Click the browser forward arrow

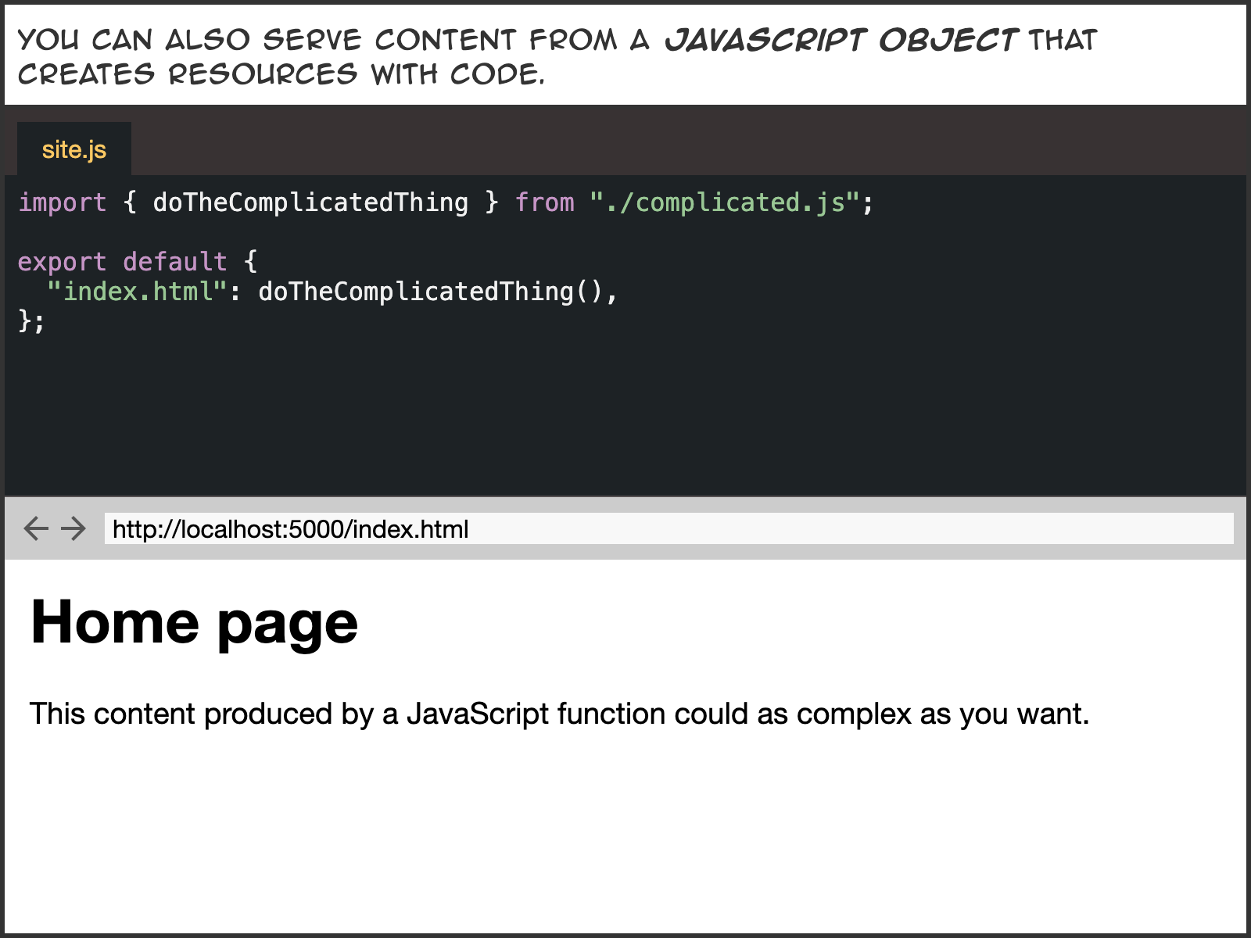pyautogui.click(x=73, y=529)
